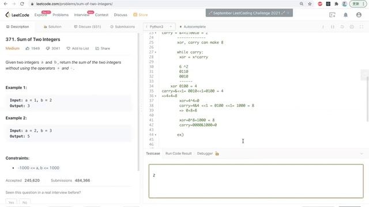Image resolution: width=369 pixels, height=207 pixels.
Task: Switch to the Discuss (931) tab
Action: 88,27
